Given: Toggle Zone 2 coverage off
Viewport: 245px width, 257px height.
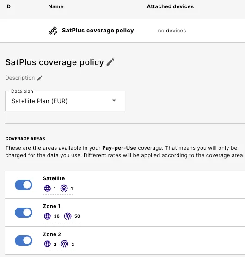Looking at the screenshot, I should 24,240.
